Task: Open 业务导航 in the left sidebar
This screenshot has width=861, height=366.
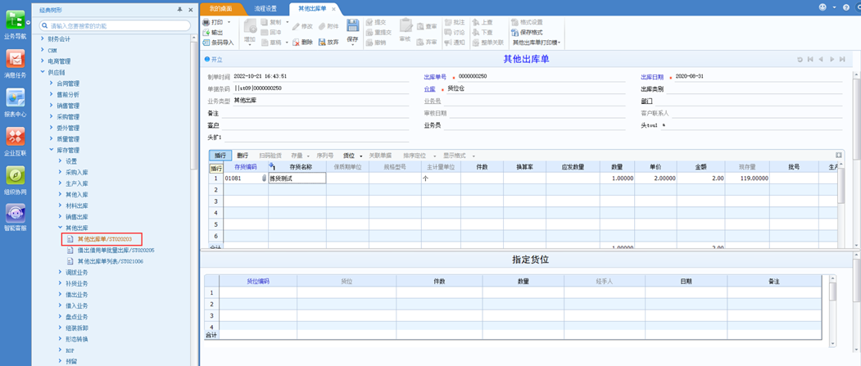Action: [15, 20]
